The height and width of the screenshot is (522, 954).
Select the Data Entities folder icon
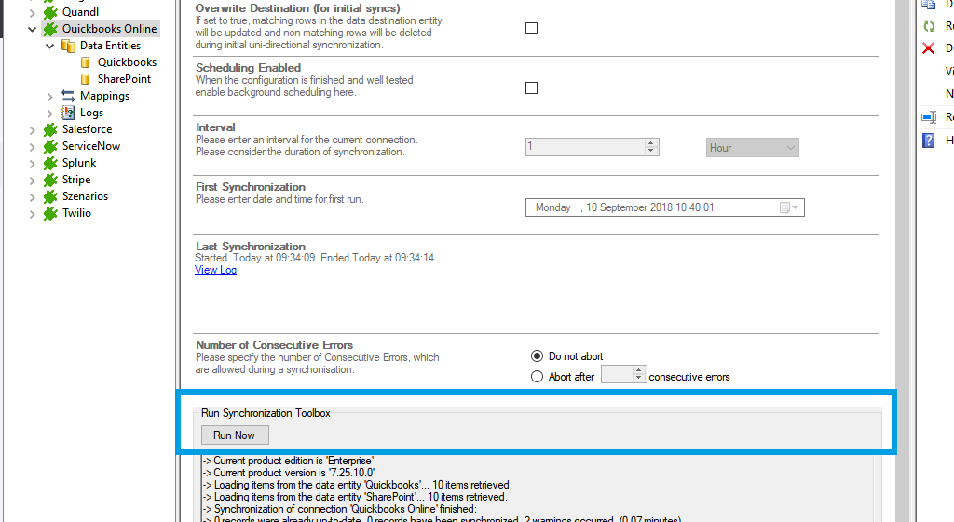[x=69, y=46]
